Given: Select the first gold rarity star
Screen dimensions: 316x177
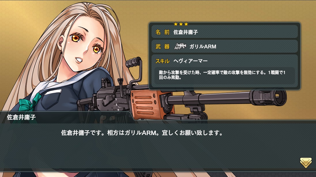Looking at the screenshot, I should pos(176,24).
